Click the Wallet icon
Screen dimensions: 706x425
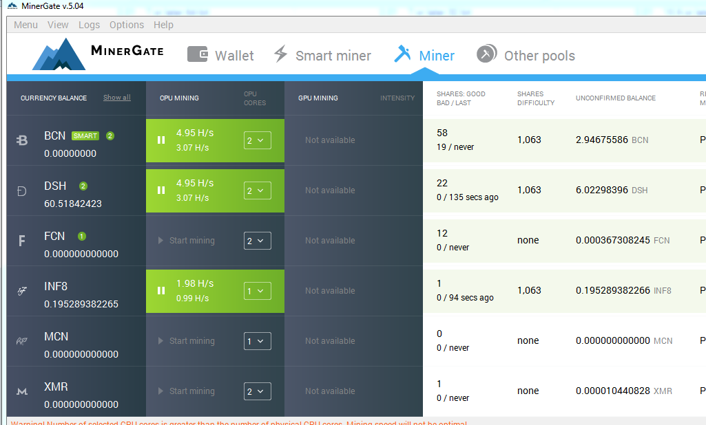197,54
